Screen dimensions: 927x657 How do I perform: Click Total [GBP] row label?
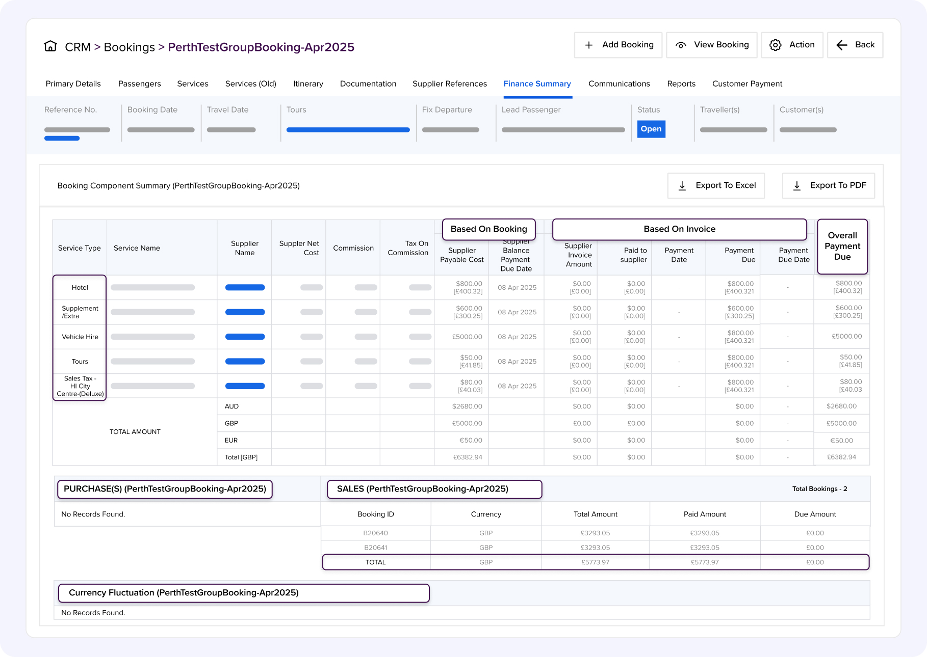point(241,457)
